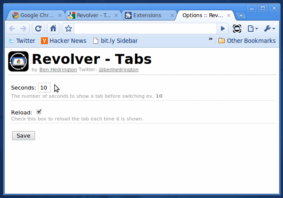Close the Google Chrome tab
Image resolution: width=283 pixels, height=198 pixels.
[x=60, y=15]
